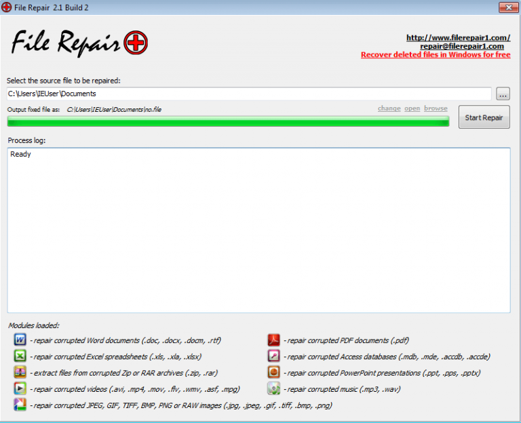The image size is (521, 423).
Task: Click the PDF documents module icon
Action: click(273, 340)
